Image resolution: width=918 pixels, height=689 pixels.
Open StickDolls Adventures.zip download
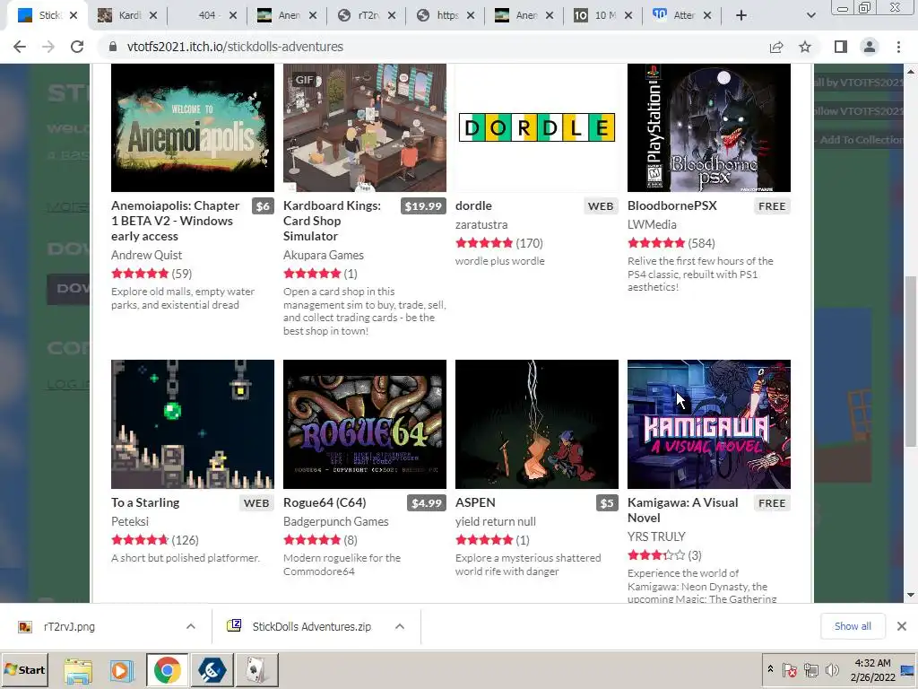(311, 627)
